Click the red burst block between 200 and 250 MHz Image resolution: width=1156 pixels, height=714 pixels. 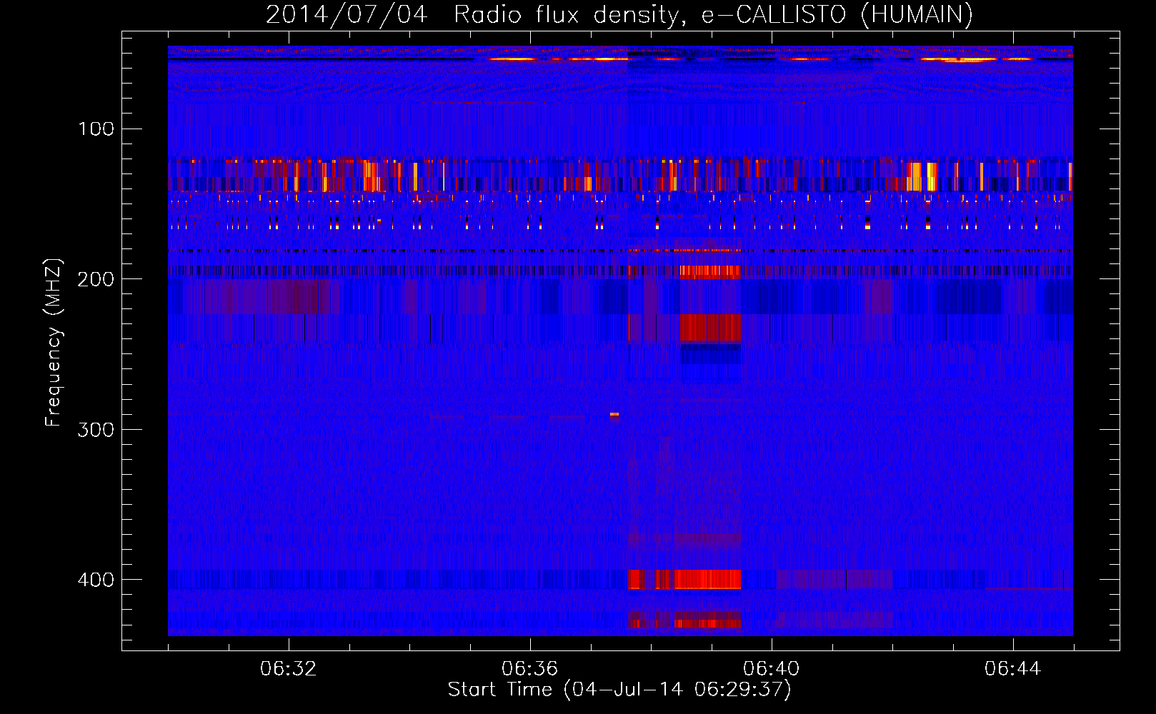click(x=710, y=328)
